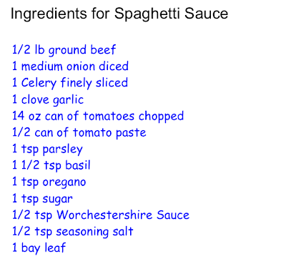Image resolution: width=286 pixels, height=269 pixels.
Task: Click the 1/2 tsp seasoning salt line
Action: (x=73, y=233)
